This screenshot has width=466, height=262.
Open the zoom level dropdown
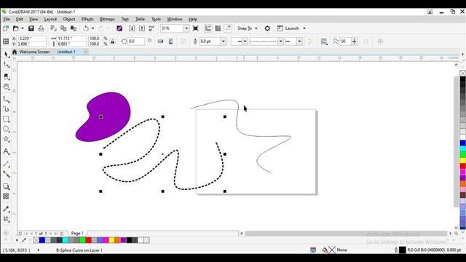[x=186, y=28]
